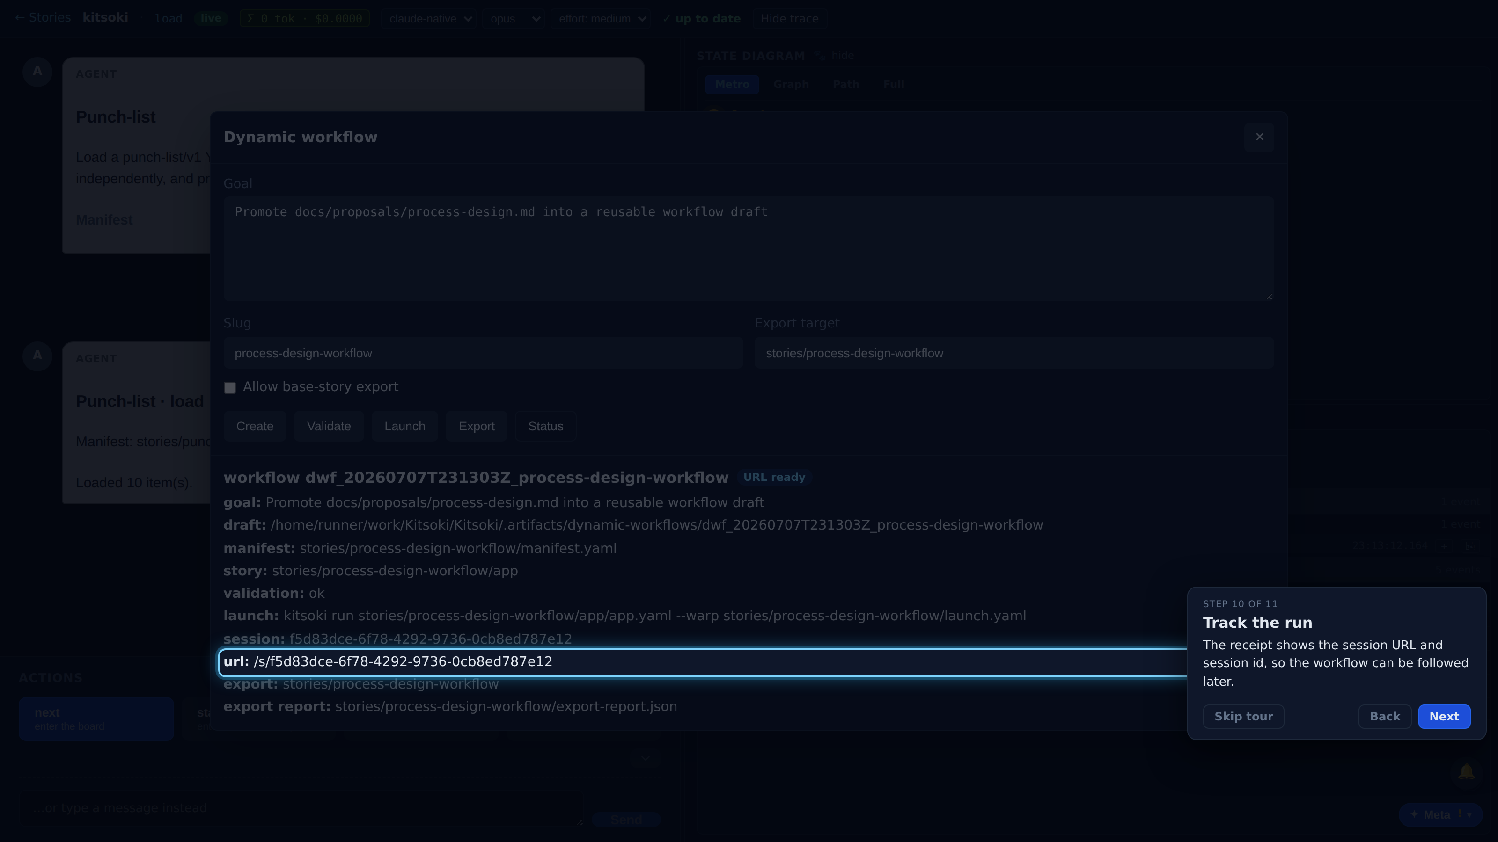Click the up to date status
This screenshot has width=1498, height=842.
point(702,19)
